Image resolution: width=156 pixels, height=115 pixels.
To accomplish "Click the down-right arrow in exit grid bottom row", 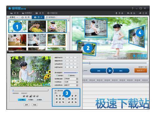I will pyautogui.click(x=76, y=102).
